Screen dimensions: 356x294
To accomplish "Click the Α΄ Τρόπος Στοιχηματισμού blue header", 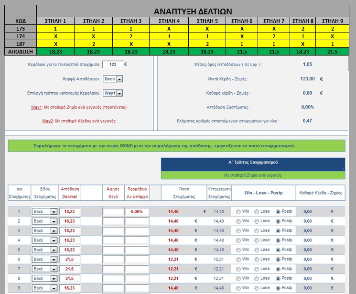I will (253, 164).
